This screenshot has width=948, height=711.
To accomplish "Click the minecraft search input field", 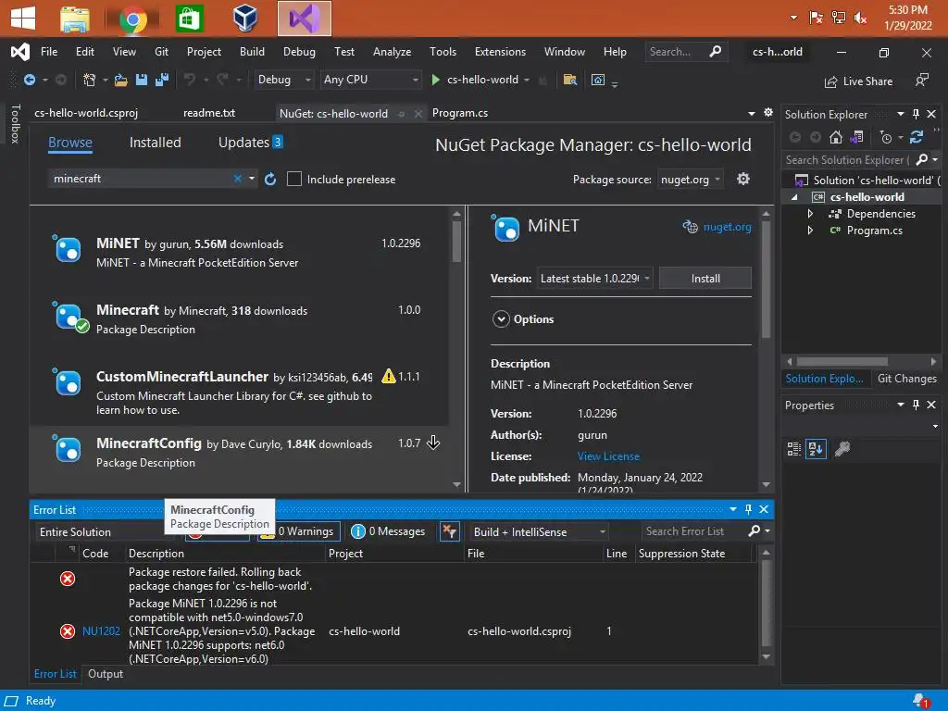I will pyautogui.click(x=142, y=179).
